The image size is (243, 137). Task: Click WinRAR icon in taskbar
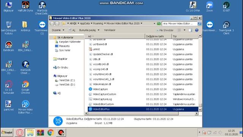(x=40, y=133)
